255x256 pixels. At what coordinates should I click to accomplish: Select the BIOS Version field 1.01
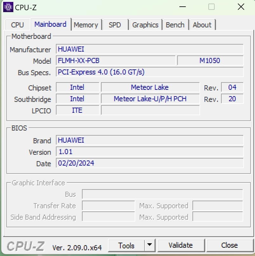pos(150,152)
